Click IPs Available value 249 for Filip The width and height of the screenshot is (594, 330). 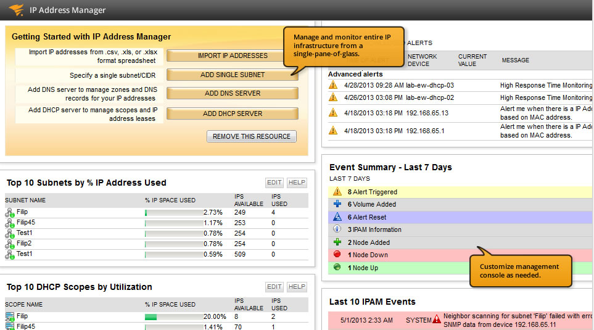coord(240,212)
